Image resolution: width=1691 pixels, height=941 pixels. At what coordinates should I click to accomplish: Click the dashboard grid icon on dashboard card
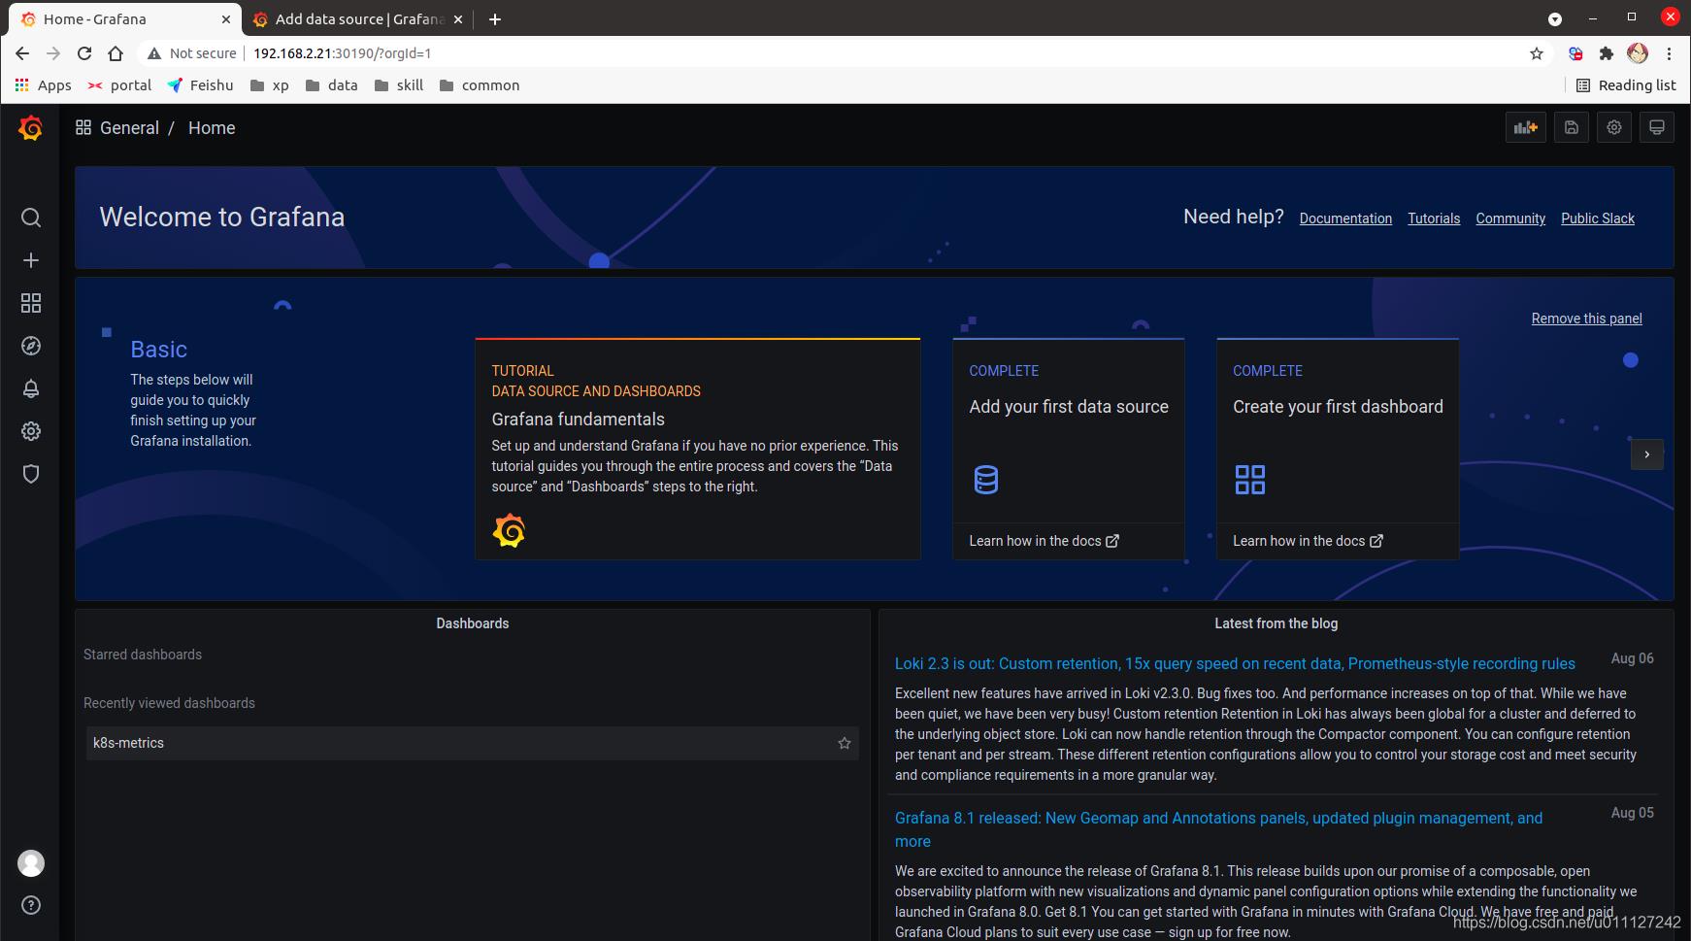1250,480
